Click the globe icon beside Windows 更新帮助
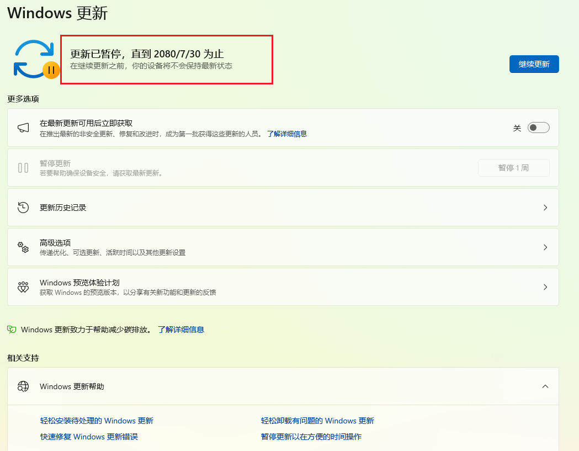The width and height of the screenshot is (579, 451). click(23, 386)
